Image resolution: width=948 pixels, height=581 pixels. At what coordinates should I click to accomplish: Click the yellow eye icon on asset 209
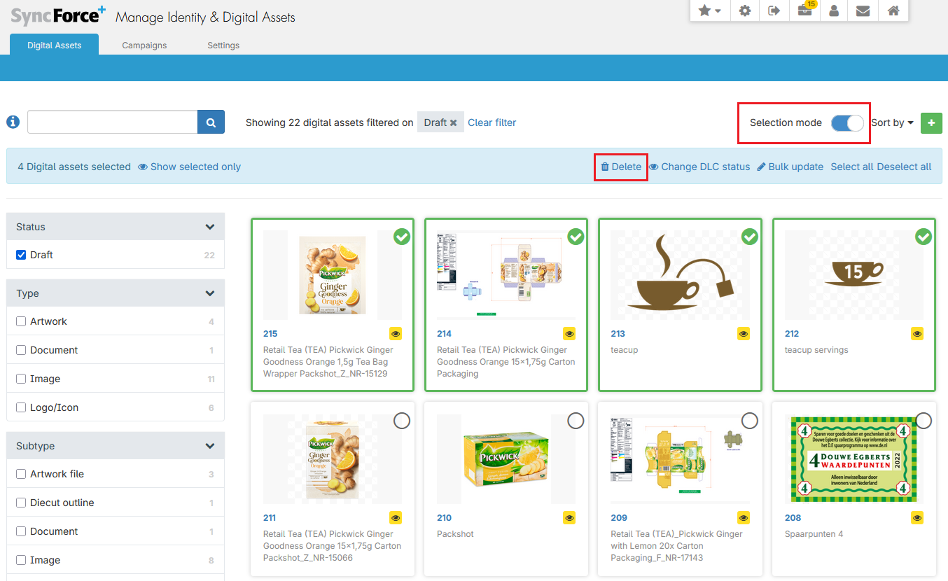point(744,518)
